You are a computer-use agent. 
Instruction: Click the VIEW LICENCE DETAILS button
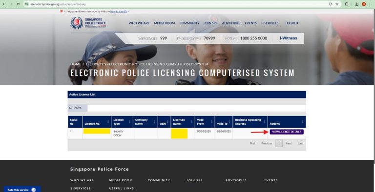[287, 132]
